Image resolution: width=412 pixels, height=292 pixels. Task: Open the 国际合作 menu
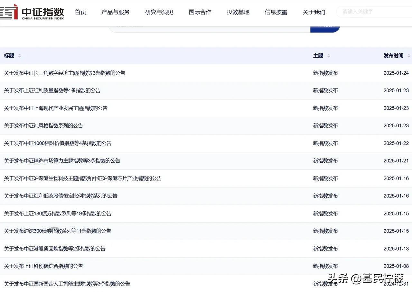pyautogui.click(x=200, y=12)
